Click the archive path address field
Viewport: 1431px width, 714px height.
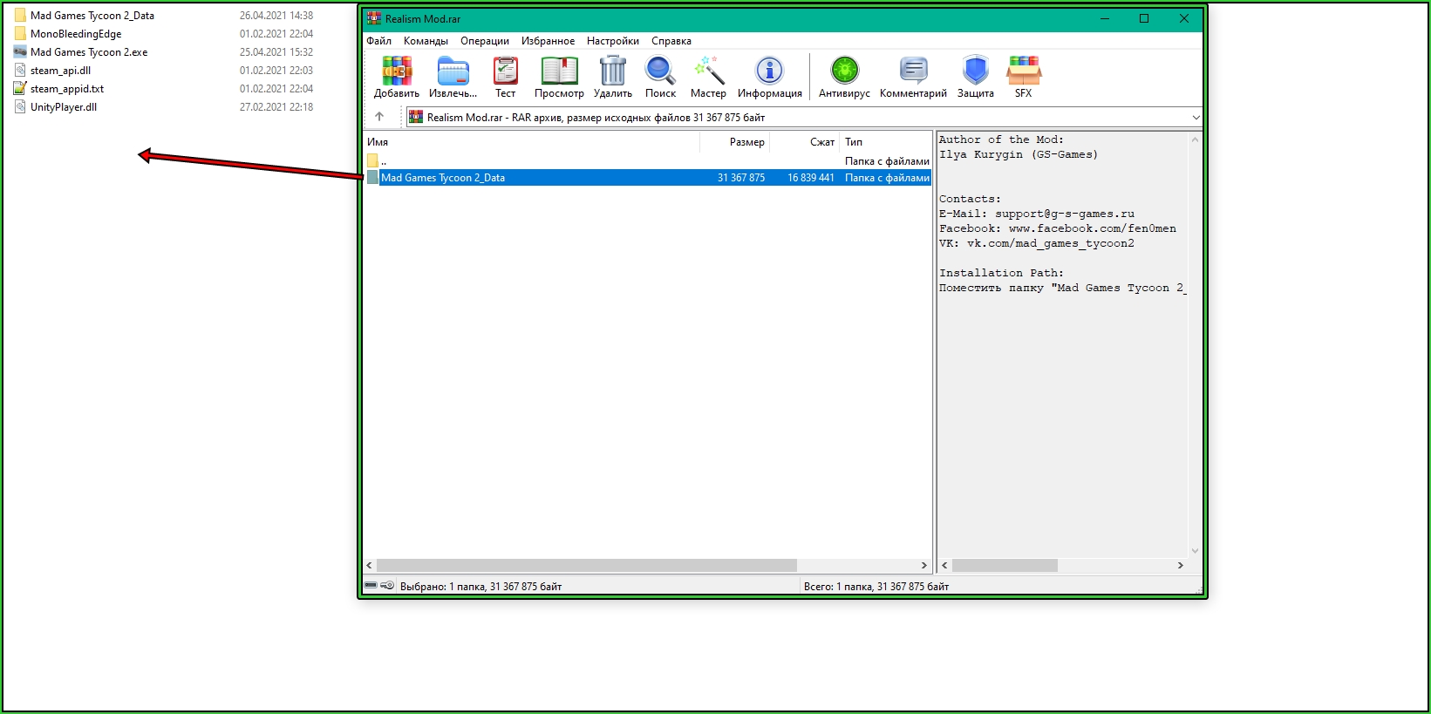pyautogui.click(x=804, y=117)
